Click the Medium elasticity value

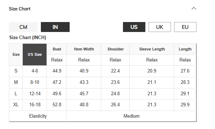[131, 116]
